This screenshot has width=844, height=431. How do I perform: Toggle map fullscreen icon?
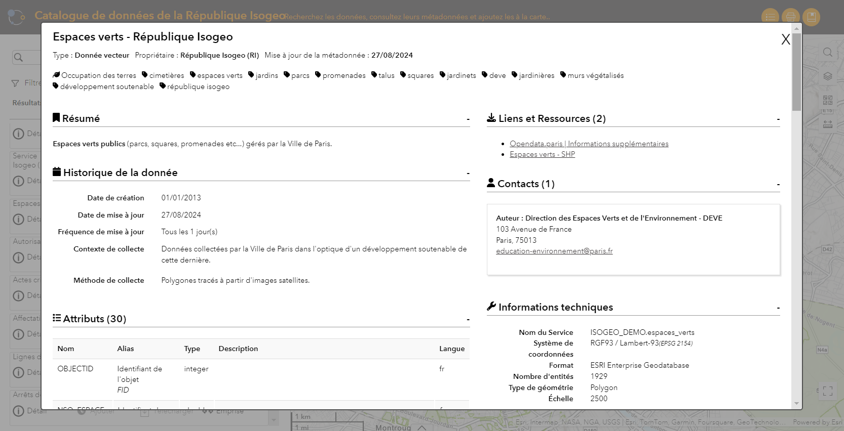click(x=828, y=391)
